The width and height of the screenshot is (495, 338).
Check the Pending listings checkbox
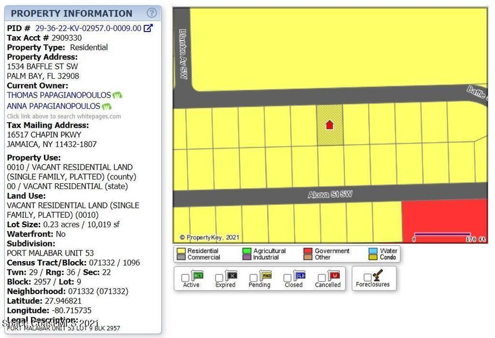coord(253,278)
